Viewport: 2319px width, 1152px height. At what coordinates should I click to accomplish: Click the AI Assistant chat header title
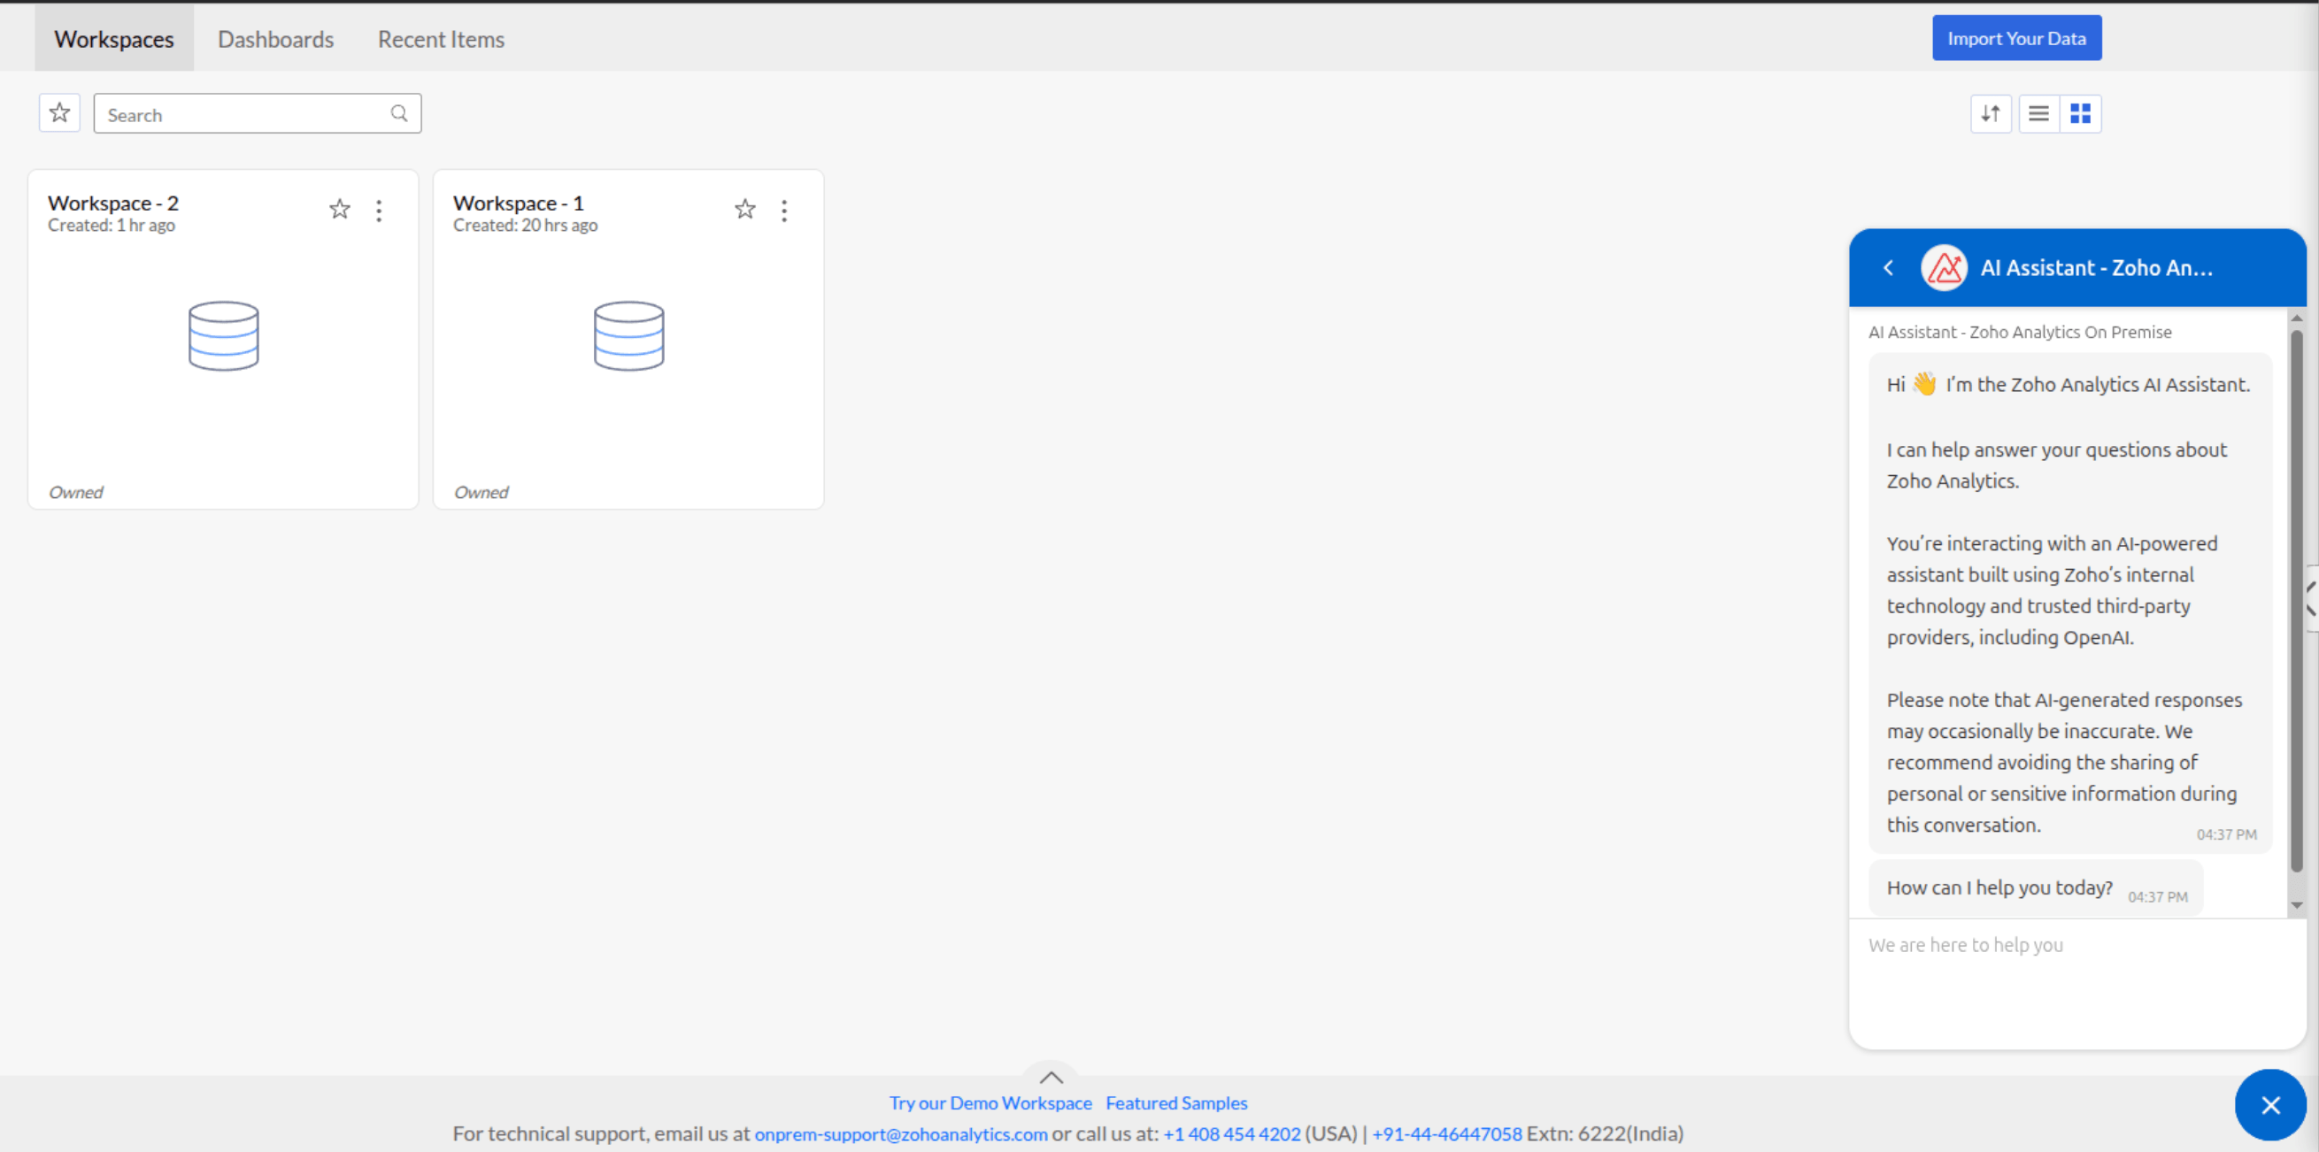click(2096, 267)
